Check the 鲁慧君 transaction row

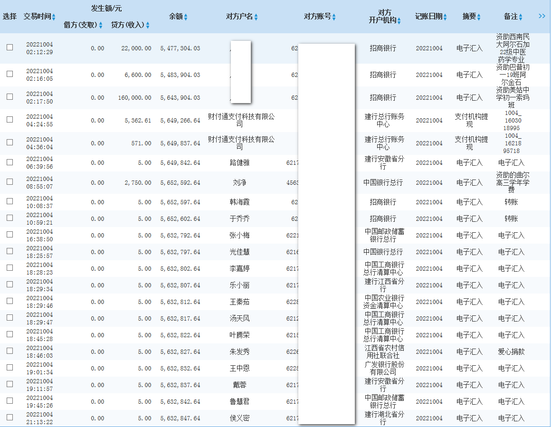tap(10, 401)
